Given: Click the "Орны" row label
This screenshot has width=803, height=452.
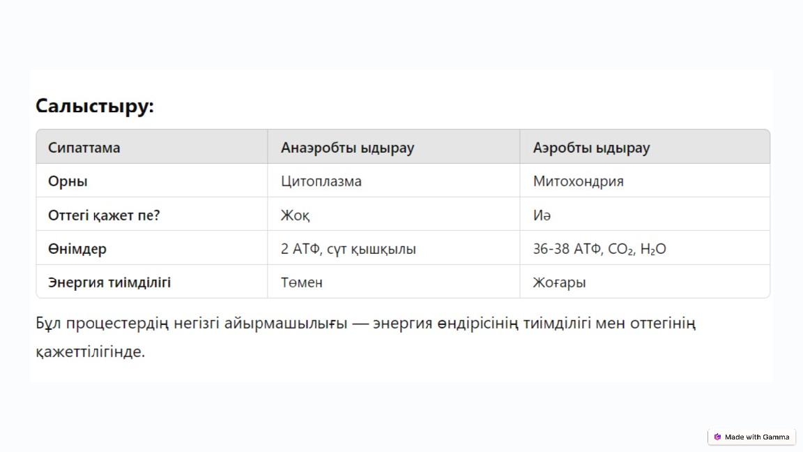Looking at the screenshot, I should click(x=68, y=181).
